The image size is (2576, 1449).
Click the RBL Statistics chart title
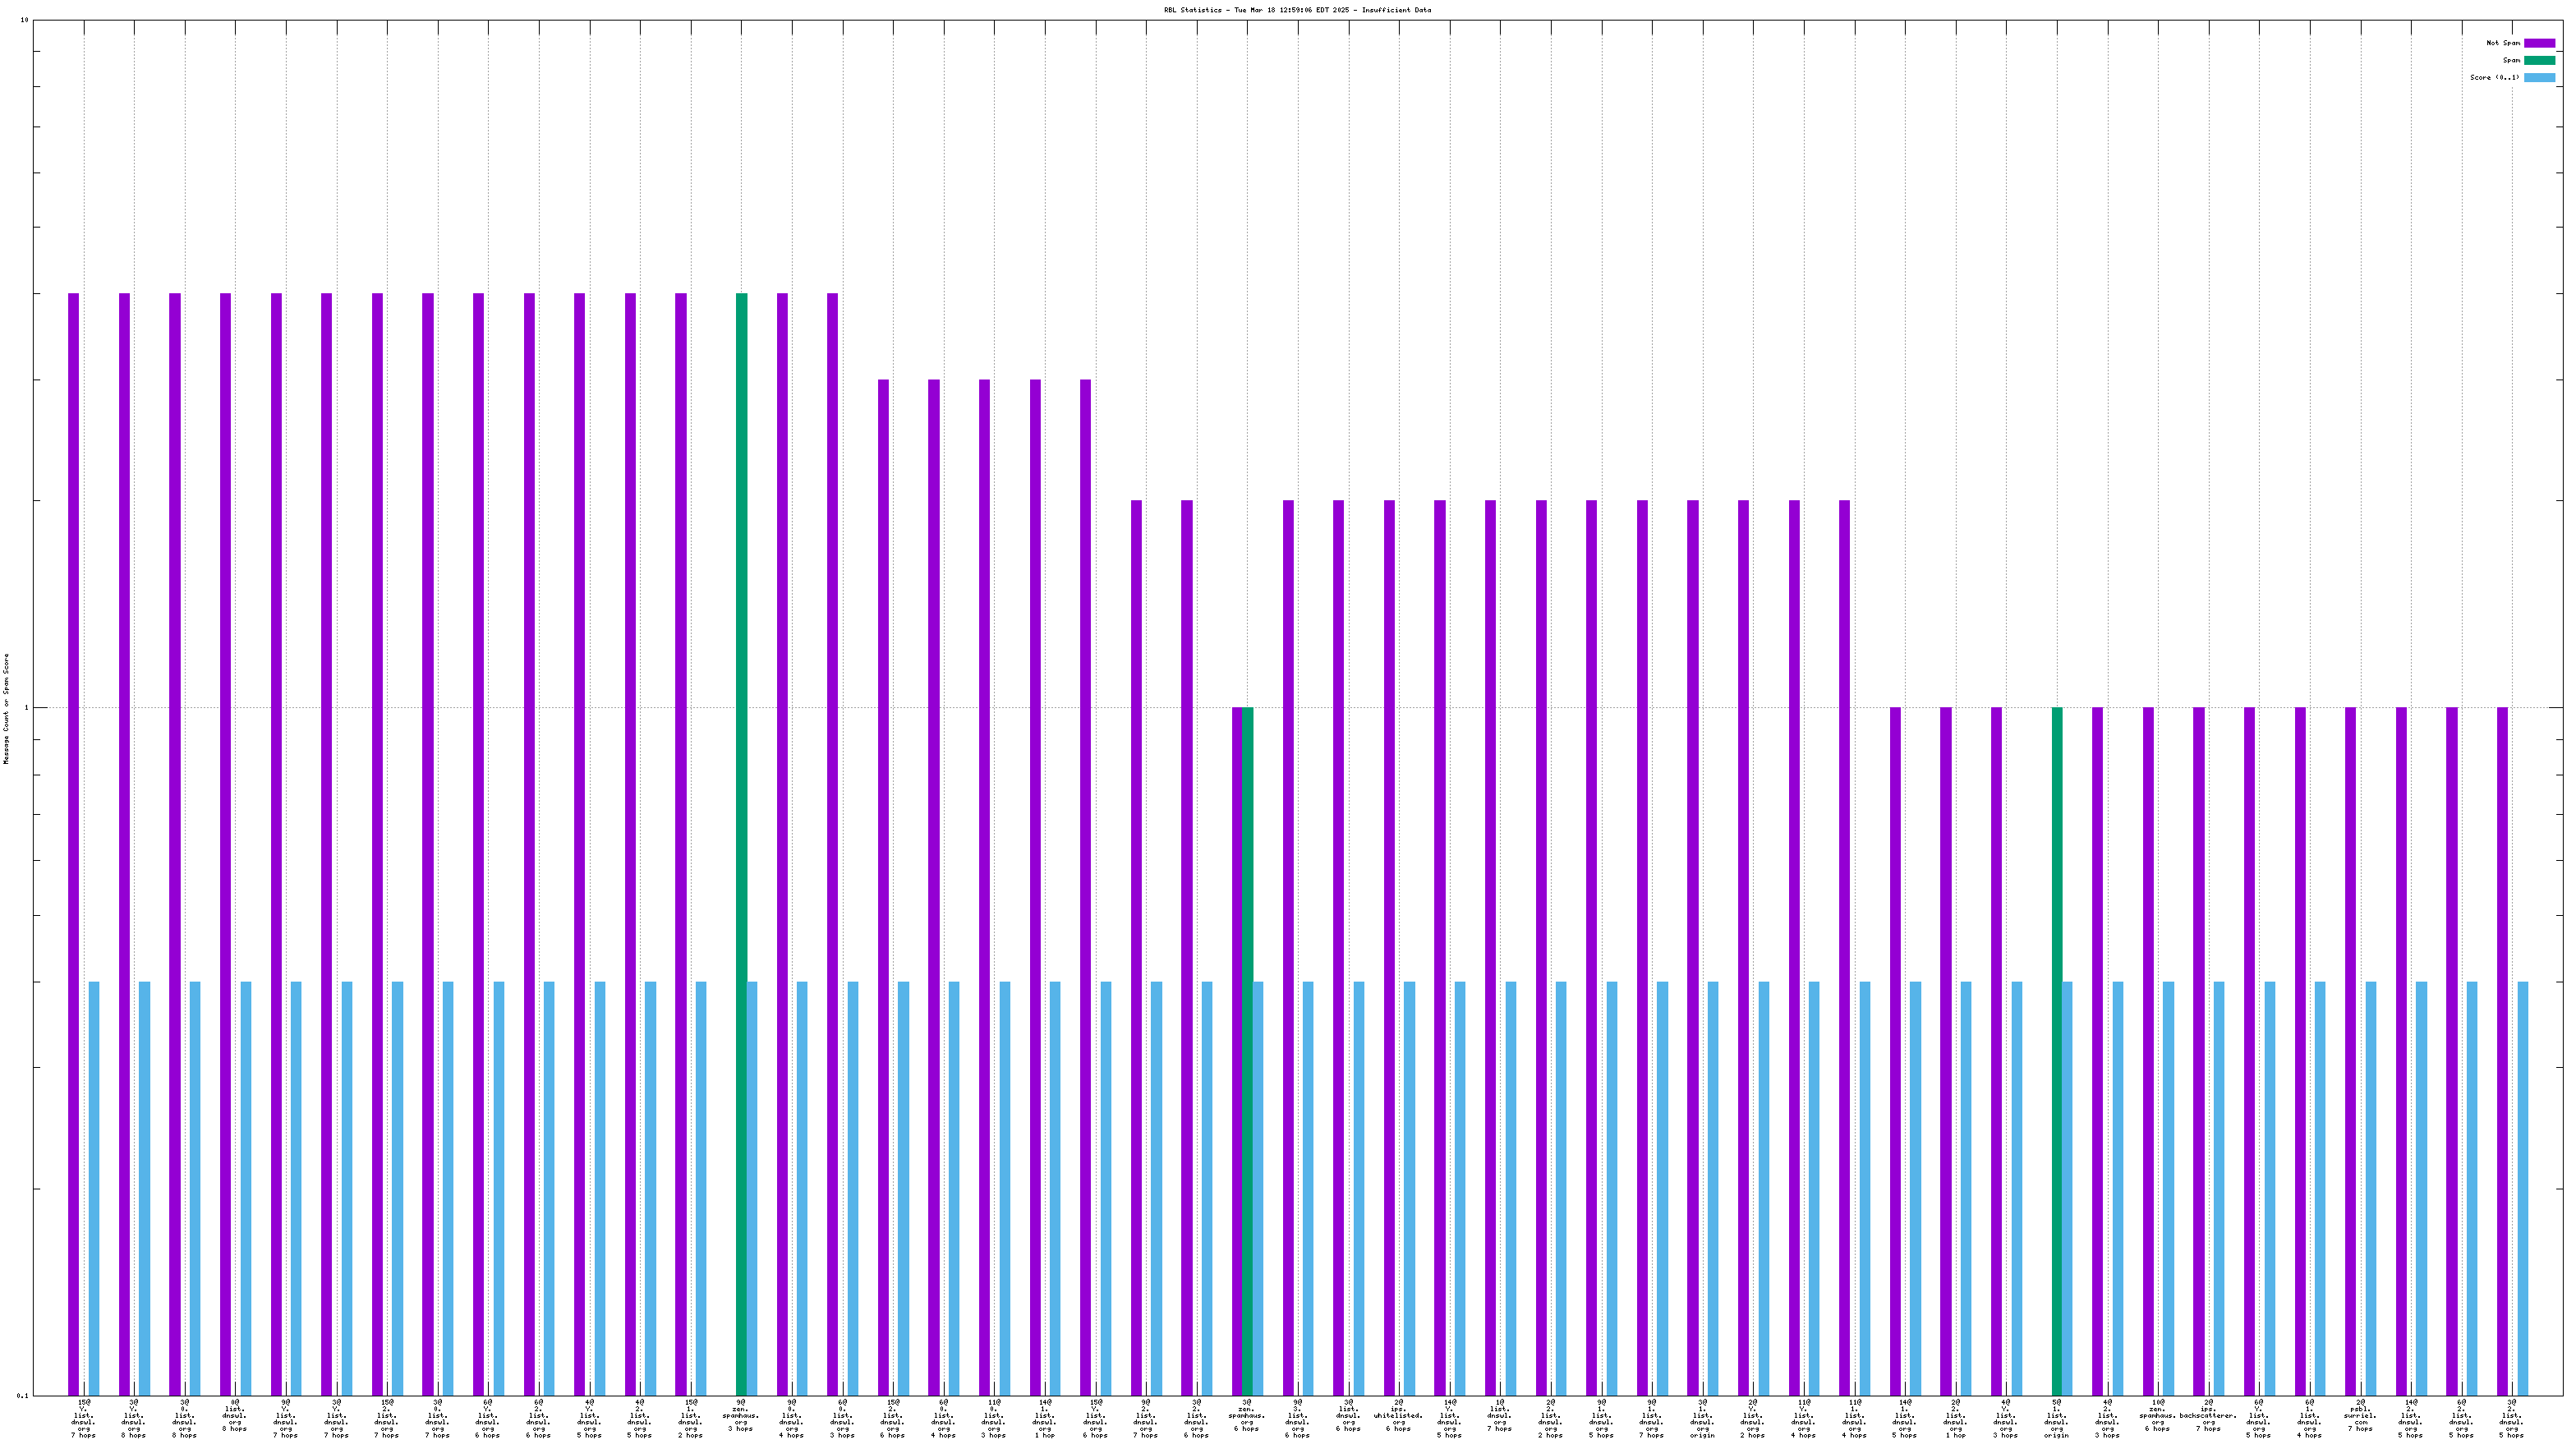tap(1297, 10)
